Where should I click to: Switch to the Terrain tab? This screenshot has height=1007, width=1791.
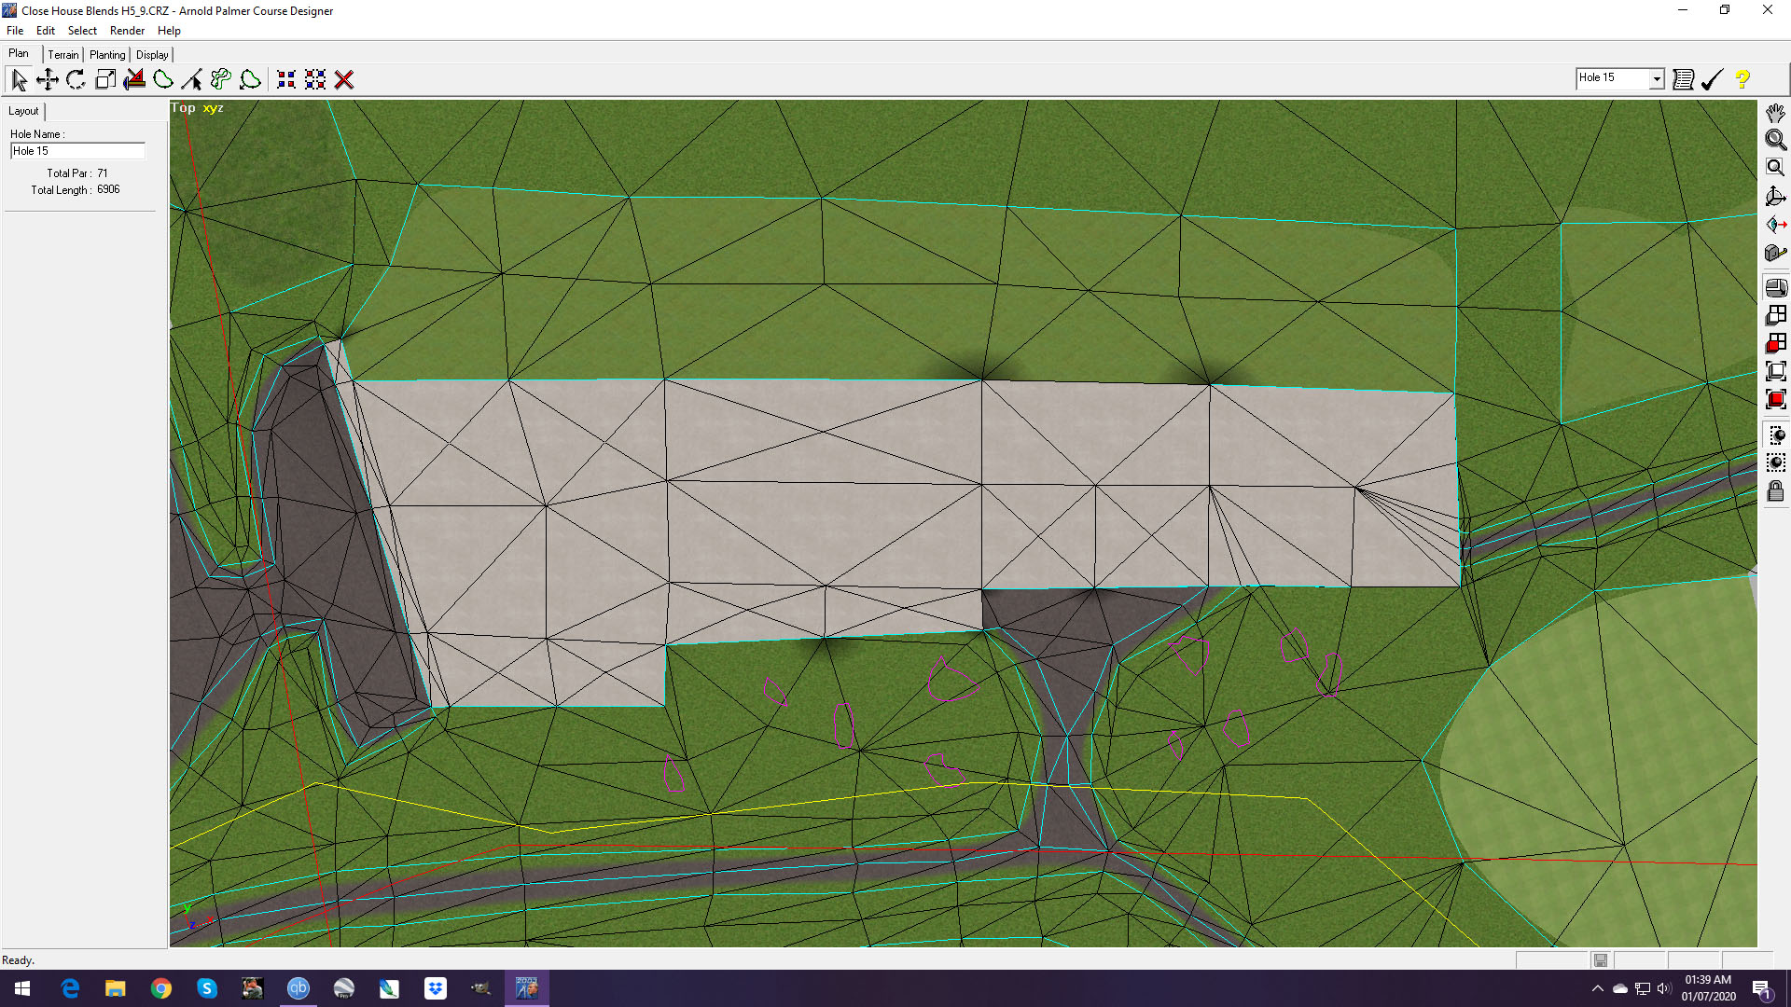pos(63,55)
